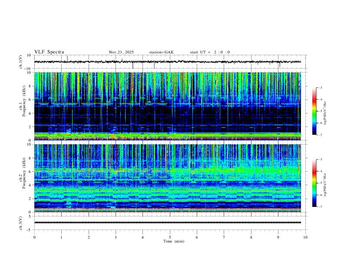344x266 pixels.
Task: Click the time axis tick label '4'
Action: point(142,237)
